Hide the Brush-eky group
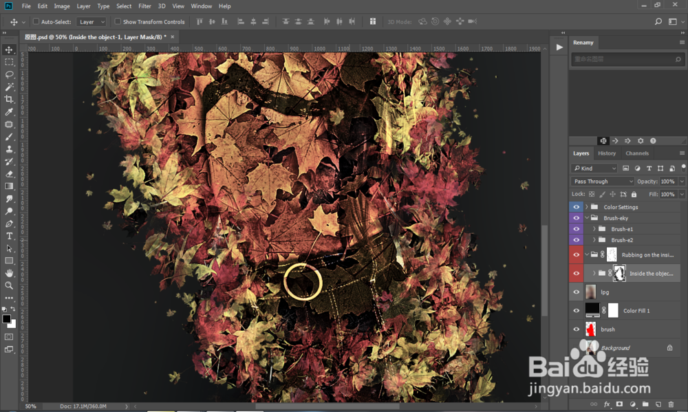Image resolution: width=688 pixels, height=412 pixels. coord(576,218)
